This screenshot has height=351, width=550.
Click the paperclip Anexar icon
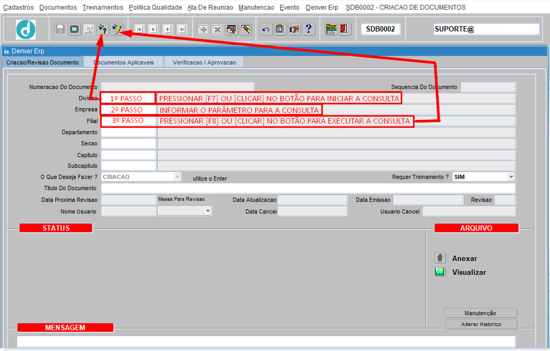[440, 258]
